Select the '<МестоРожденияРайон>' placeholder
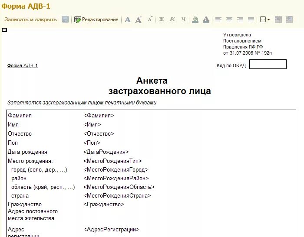Screen dimensions: 304x237 [116, 179]
